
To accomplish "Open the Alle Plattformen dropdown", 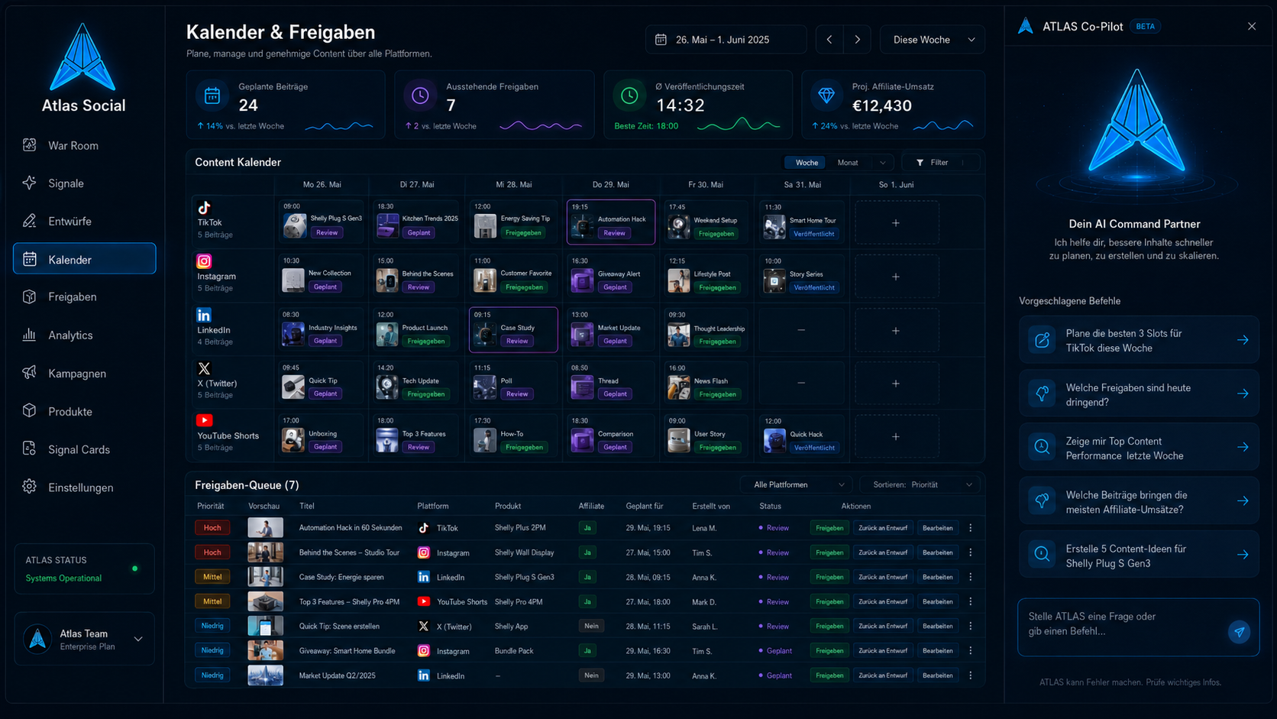I will click(797, 484).
